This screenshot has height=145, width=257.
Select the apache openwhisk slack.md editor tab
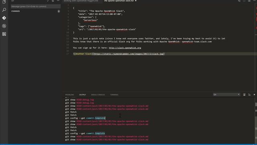[119, 1]
